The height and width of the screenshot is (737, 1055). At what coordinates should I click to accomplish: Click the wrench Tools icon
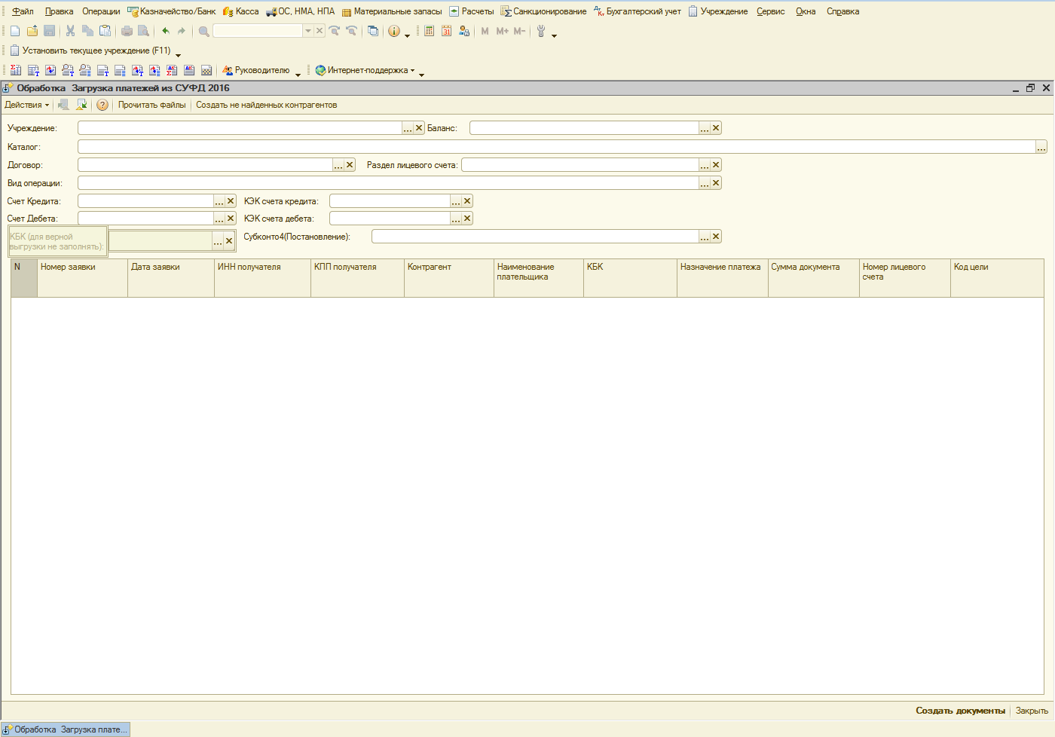(541, 31)
